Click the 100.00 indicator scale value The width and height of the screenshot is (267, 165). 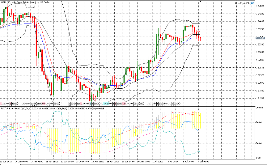click(259, 108)
